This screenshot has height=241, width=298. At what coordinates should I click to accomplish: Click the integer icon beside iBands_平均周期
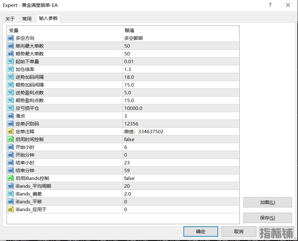[11, 186]
